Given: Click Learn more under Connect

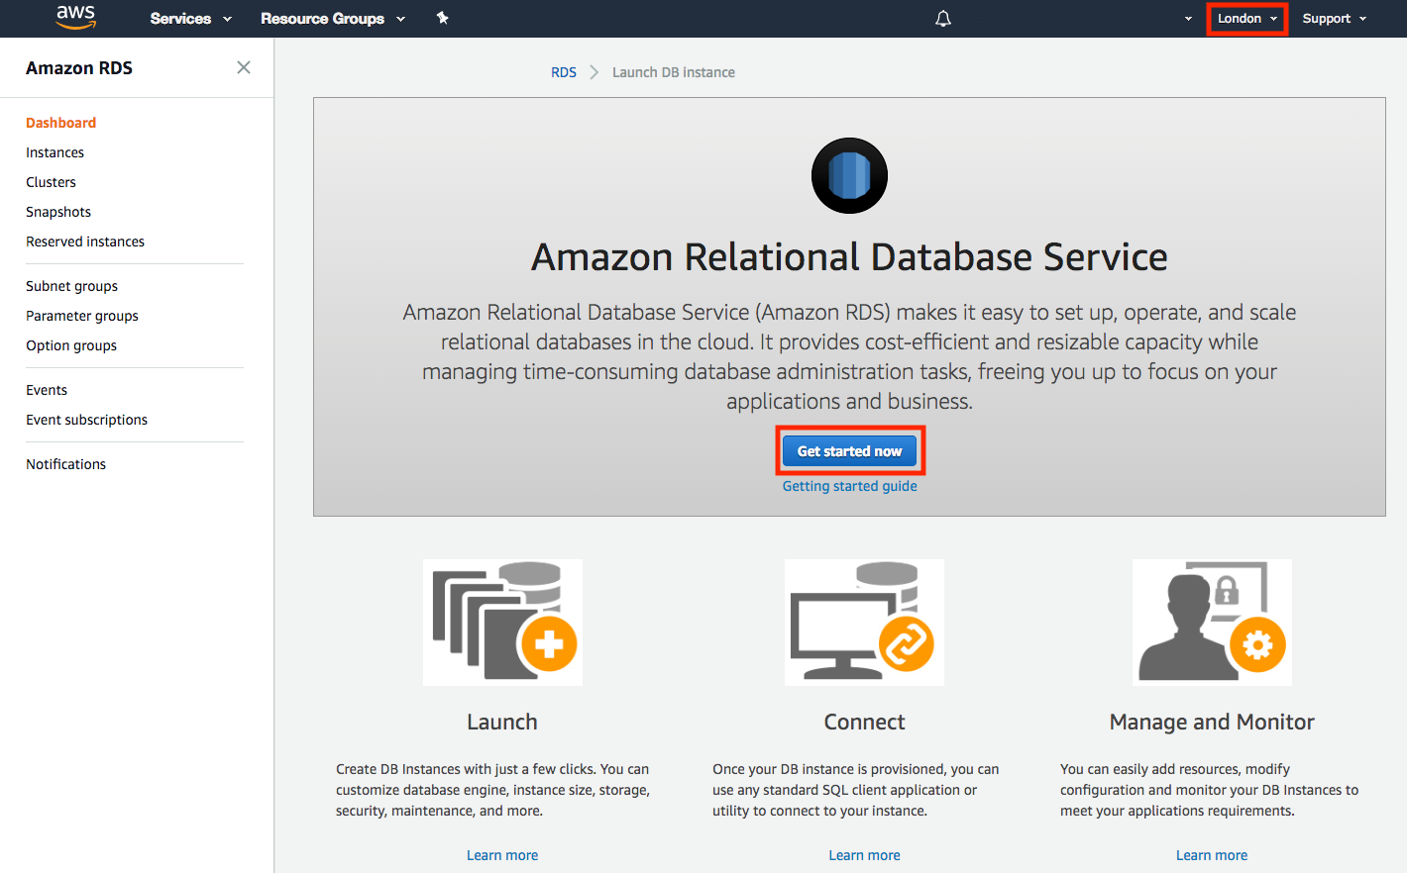Looking at the screenshot, I should pyautogui.click(x=864, y=855).
